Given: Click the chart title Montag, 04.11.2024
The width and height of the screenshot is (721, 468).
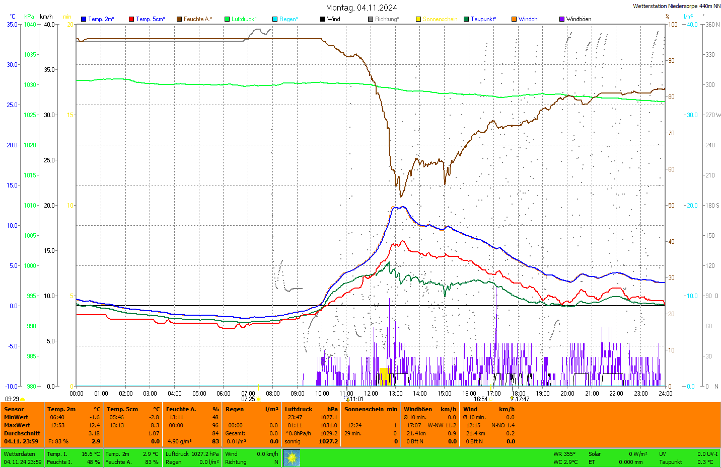Looking at the screenshot, I should [361, 8].
